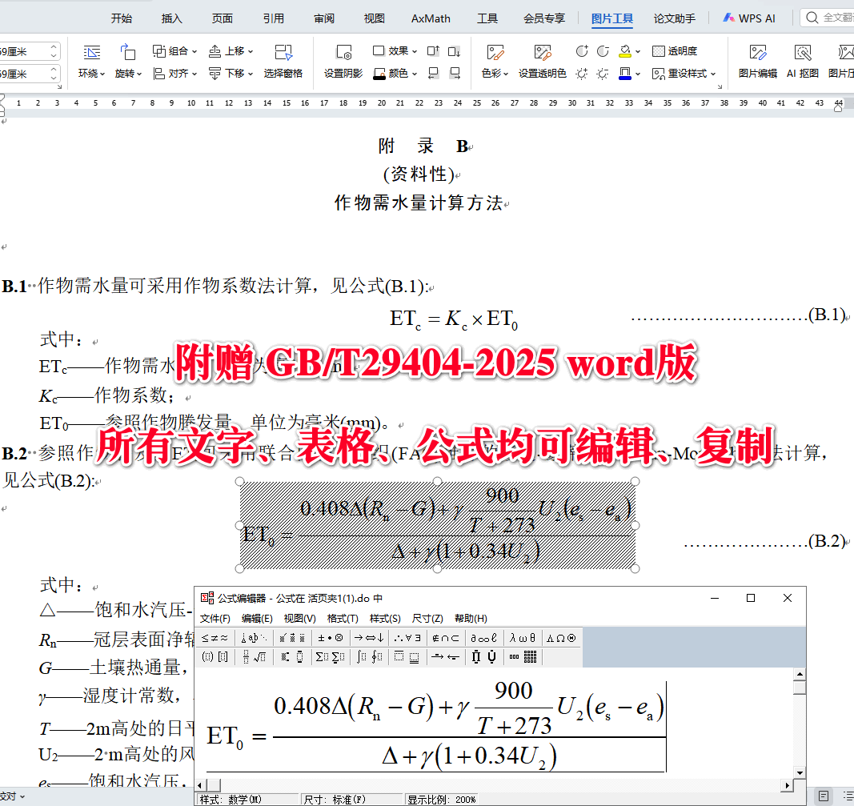Click the summation Σ template icon
Image resolution: width=854 pixels, height=806 pixels.
(x=323, y=657)
